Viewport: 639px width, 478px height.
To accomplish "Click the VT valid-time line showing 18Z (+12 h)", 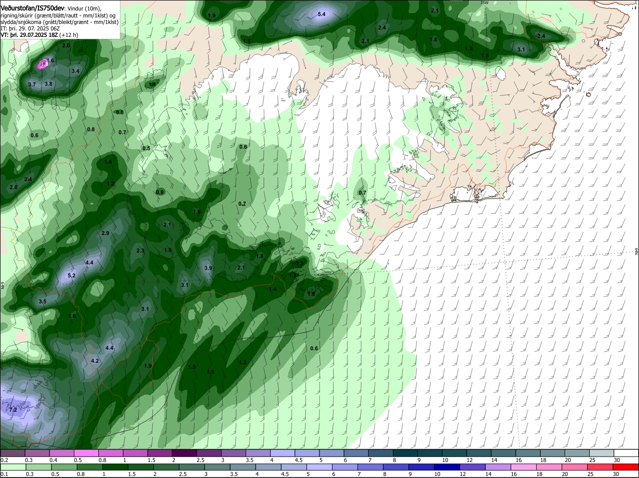I will [x=39, y=35].
